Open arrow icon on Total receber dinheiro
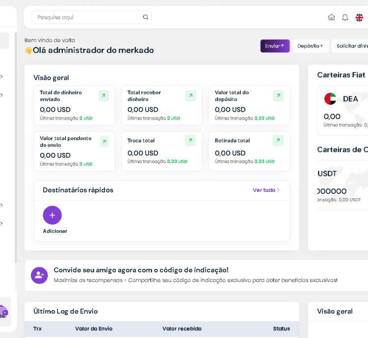 click(190, 96)
